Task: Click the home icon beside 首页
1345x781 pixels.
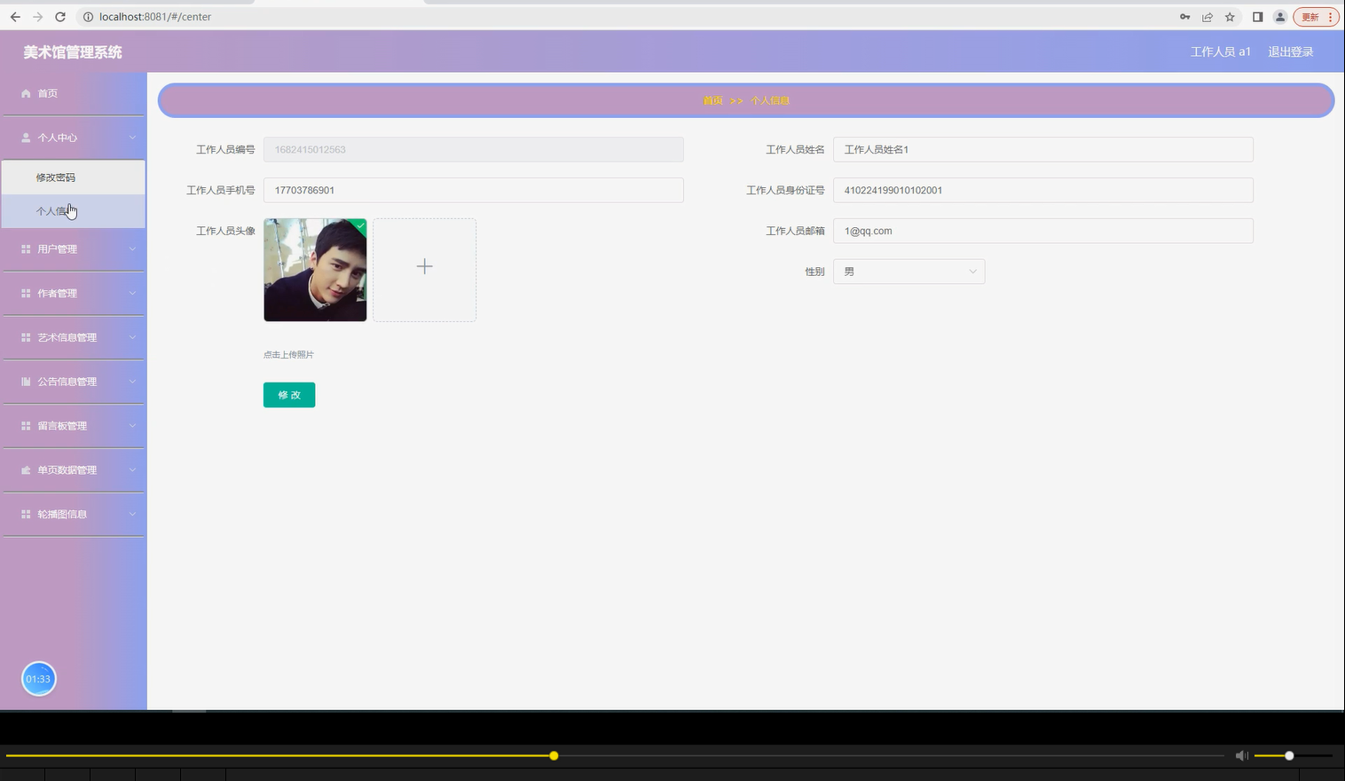Action: [26, 93]
